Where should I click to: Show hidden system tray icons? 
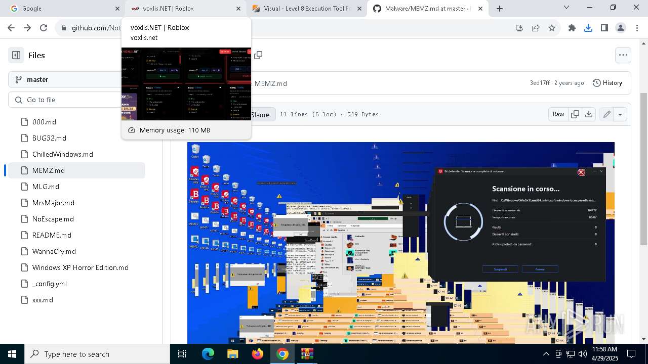click(546, 354)
